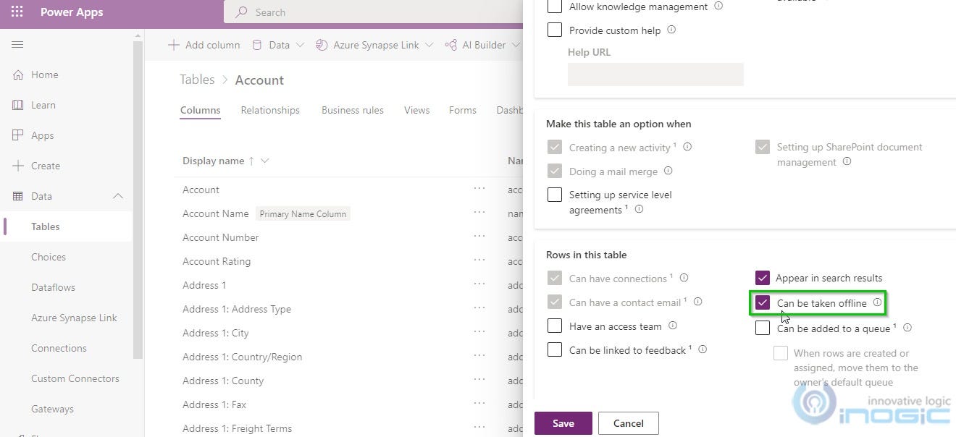
Task: Toggle Creating a new activity checkbox
Action: point(555,147)
